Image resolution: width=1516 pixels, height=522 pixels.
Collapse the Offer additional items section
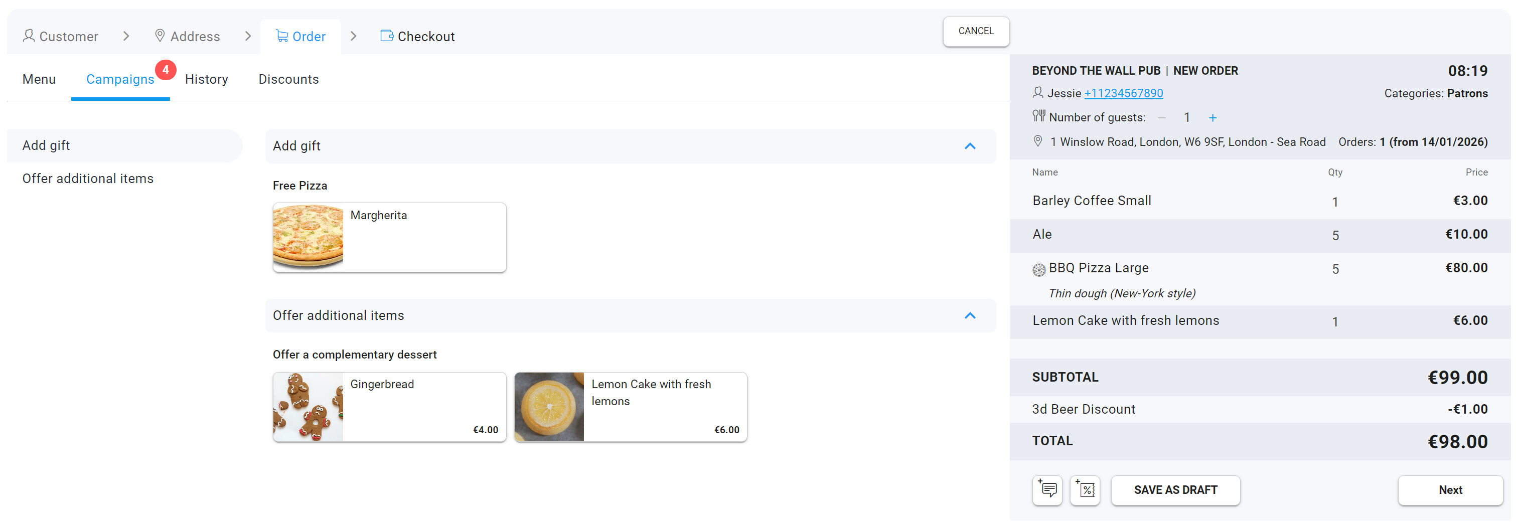[x=970, y=315]
